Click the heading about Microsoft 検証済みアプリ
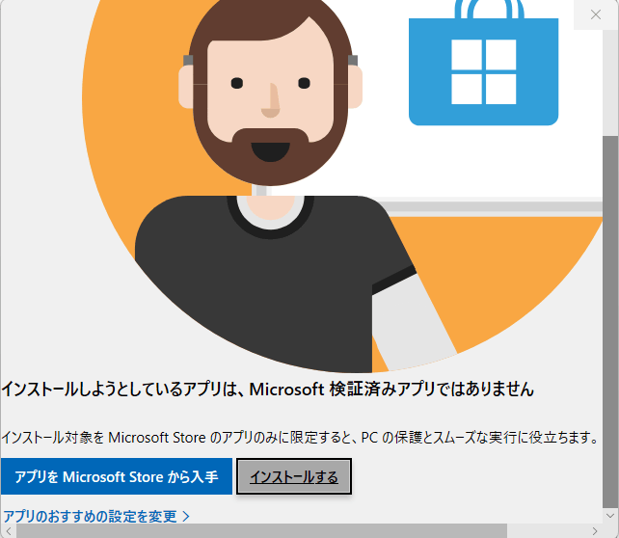This screenshot has height=538, width=619. [x=268, y=390]
